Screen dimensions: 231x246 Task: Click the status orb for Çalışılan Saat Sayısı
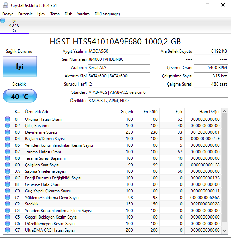point(8,165)
